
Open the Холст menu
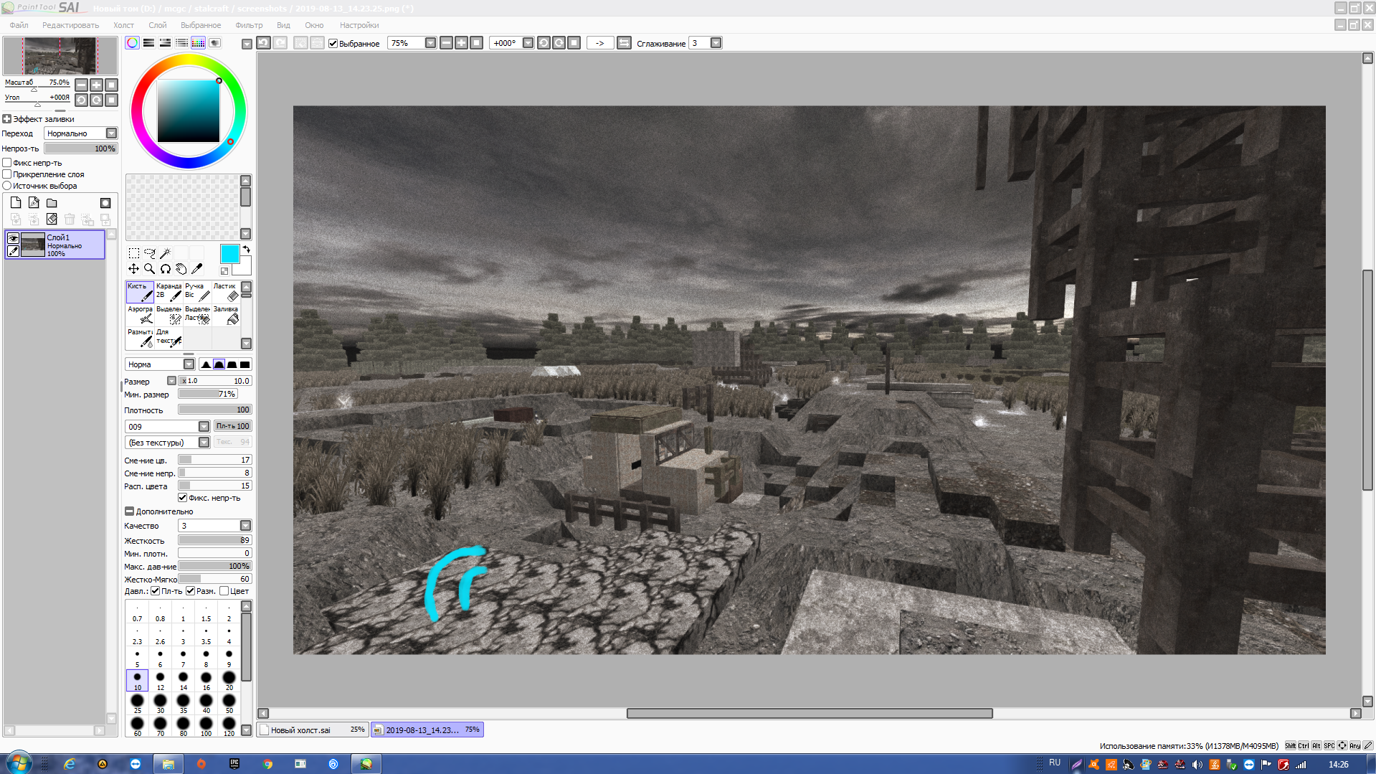point(123,25)
